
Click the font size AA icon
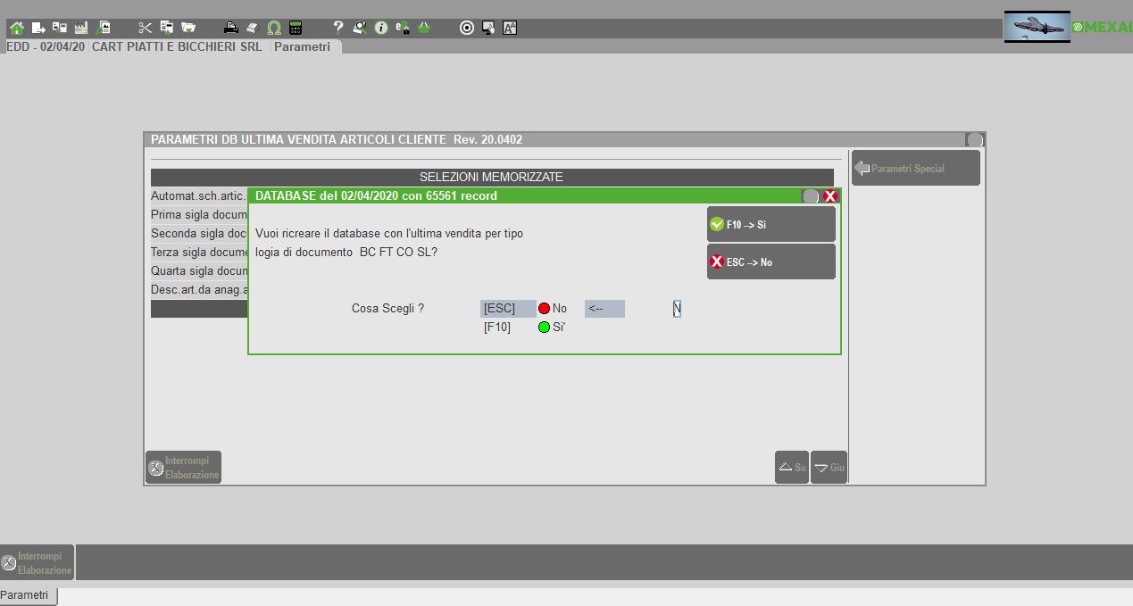tap(510, 28)
